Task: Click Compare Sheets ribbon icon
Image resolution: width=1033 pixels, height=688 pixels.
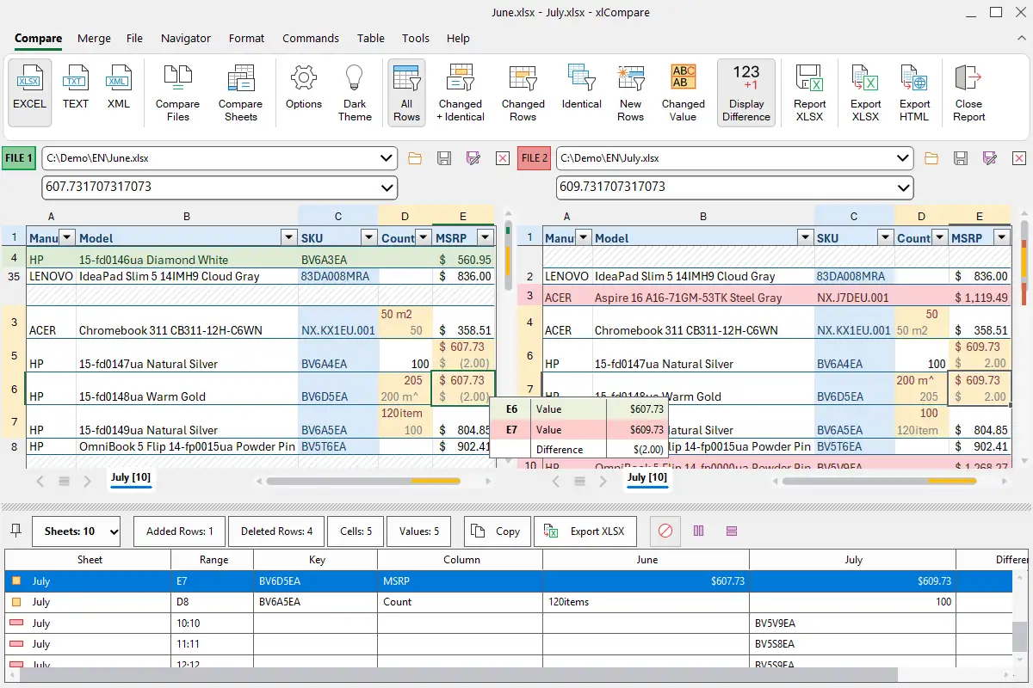Action: (x=240, y=93)
